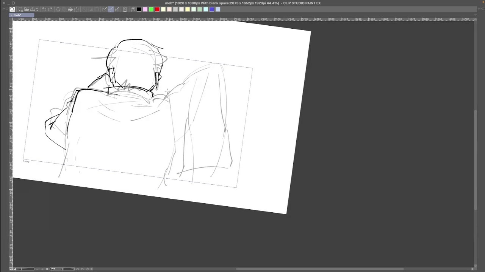Undo the last stroke

pyautogui.click(x=44, y=9)
